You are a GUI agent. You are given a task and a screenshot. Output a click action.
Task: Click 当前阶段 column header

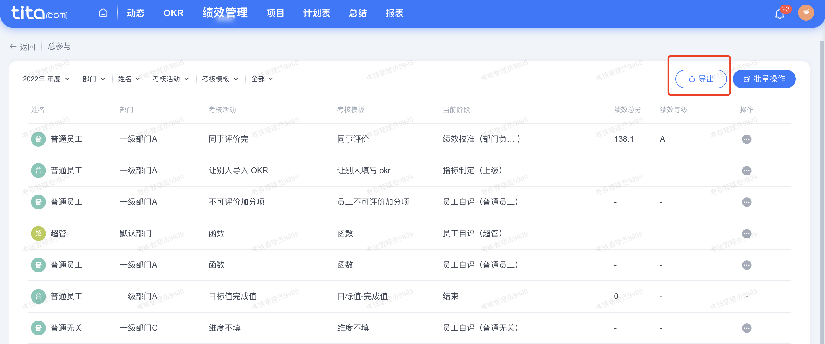click(x=456, y=110)
